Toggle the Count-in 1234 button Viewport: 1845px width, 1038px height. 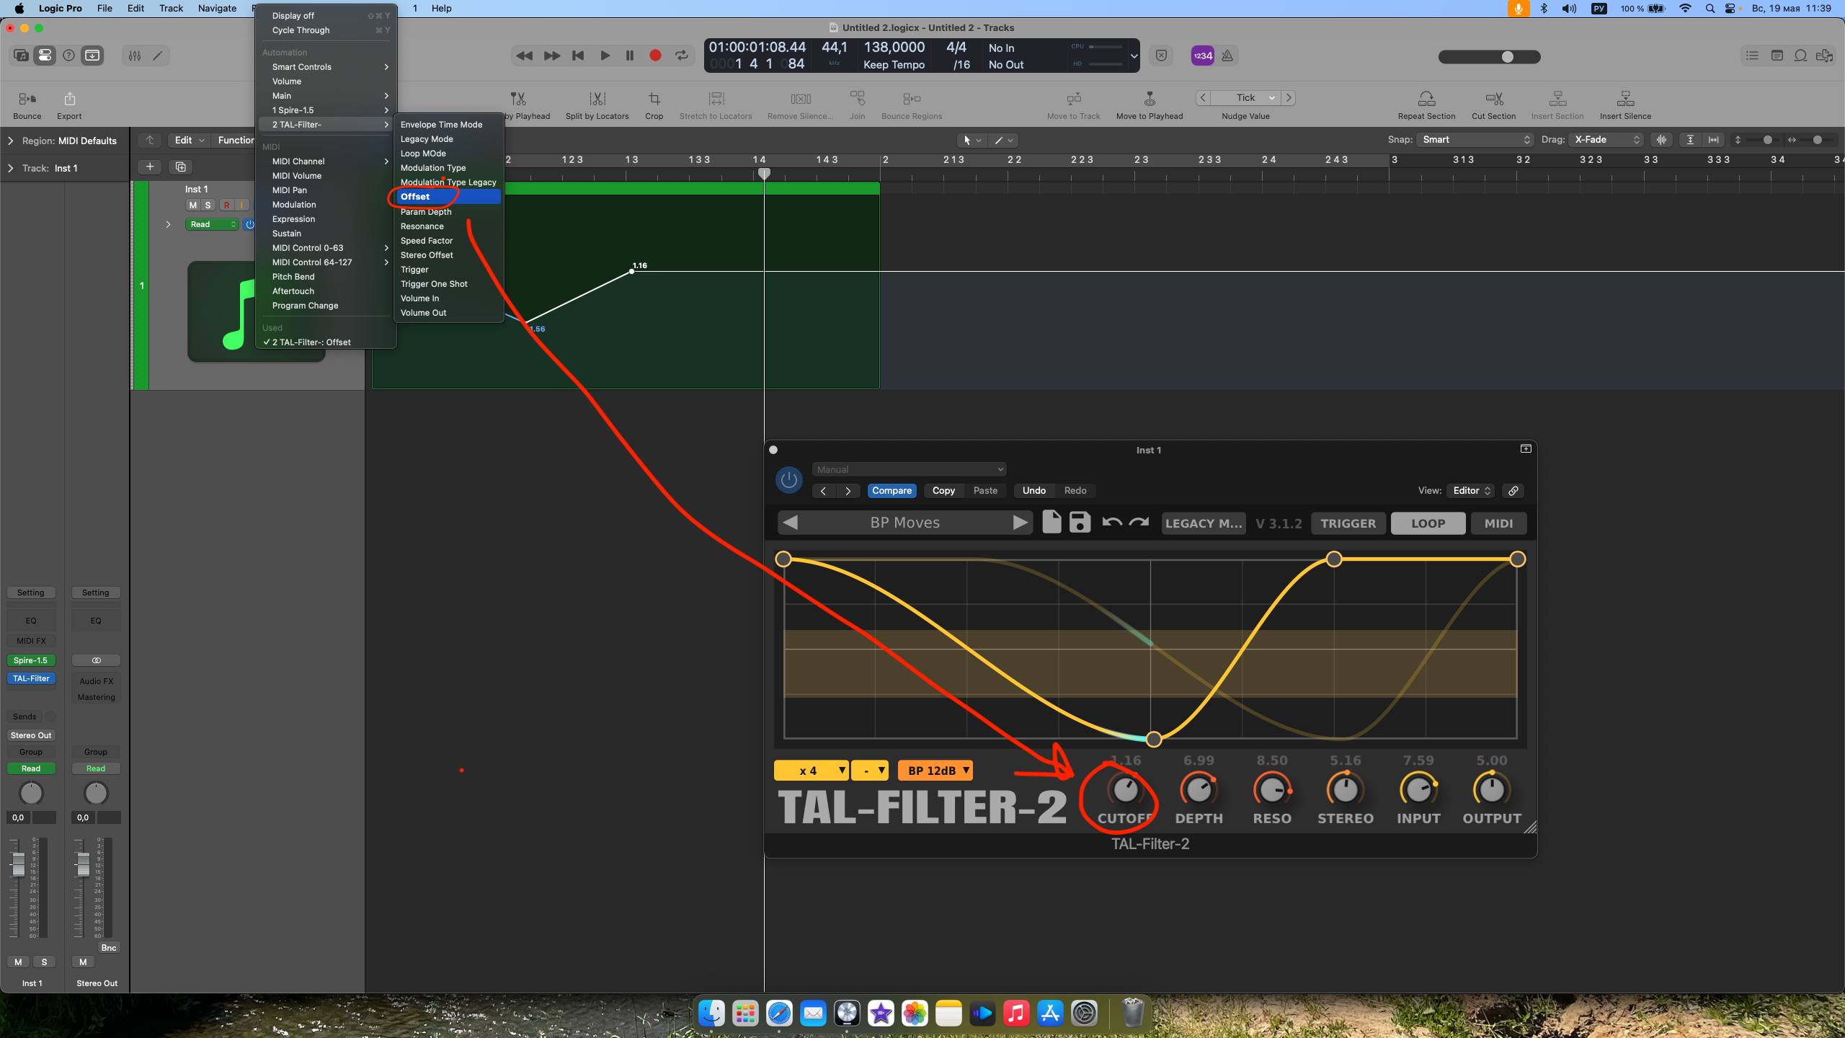1202,56
